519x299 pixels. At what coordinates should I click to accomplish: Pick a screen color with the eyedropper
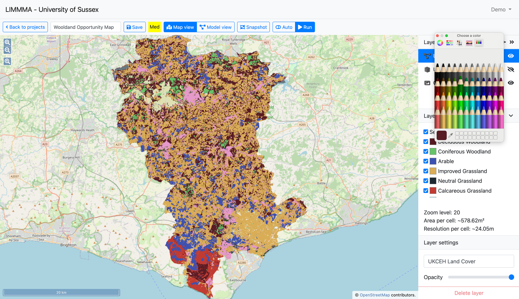click(x=451, y=135)
